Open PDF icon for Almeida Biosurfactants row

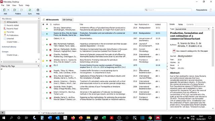coord(50,61)
